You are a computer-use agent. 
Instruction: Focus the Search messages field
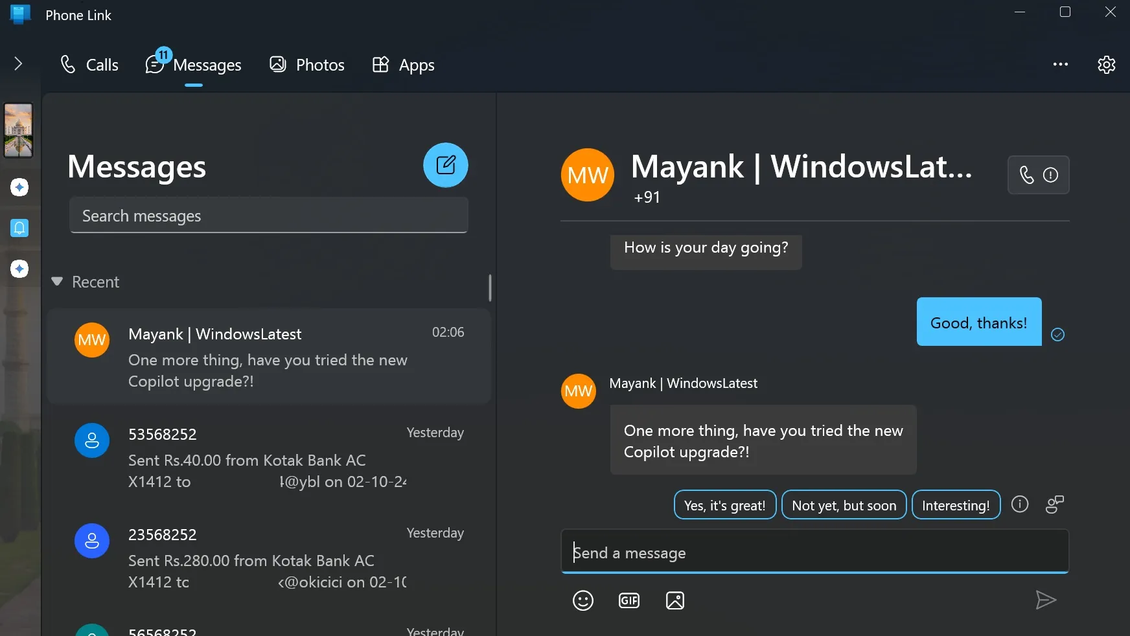tap(269, 216)
